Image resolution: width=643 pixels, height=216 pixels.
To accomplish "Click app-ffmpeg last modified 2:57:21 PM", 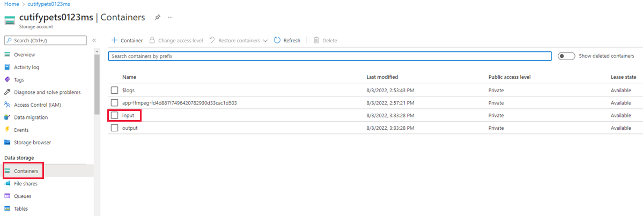I will (x=391, y=103).
